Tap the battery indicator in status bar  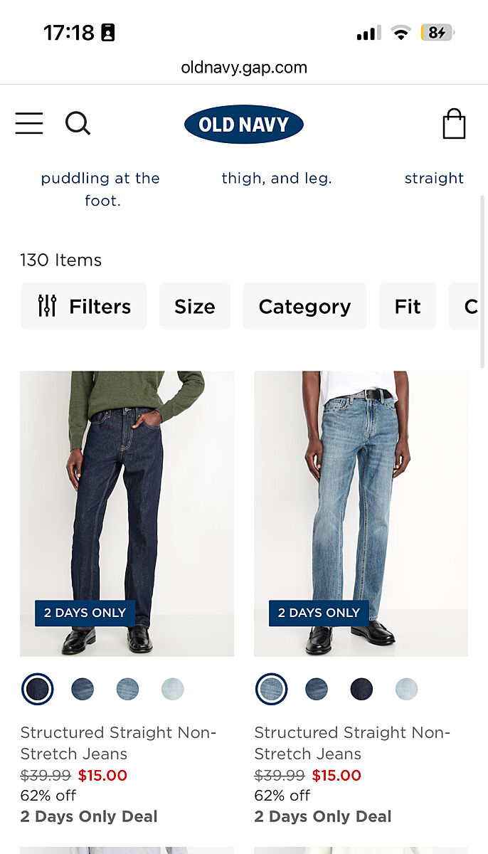(x=437, y=33)
